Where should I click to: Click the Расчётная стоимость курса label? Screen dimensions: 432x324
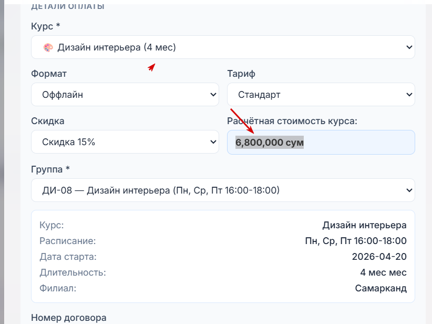292,121
